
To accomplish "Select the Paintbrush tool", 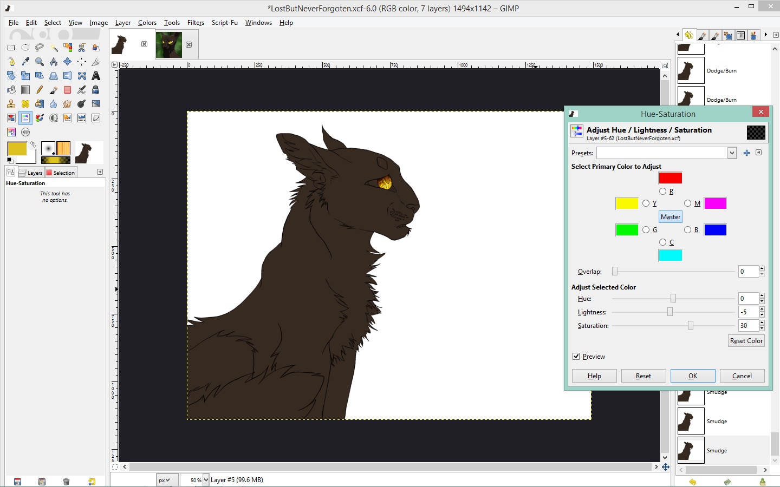I will click(x=54, y=90).
